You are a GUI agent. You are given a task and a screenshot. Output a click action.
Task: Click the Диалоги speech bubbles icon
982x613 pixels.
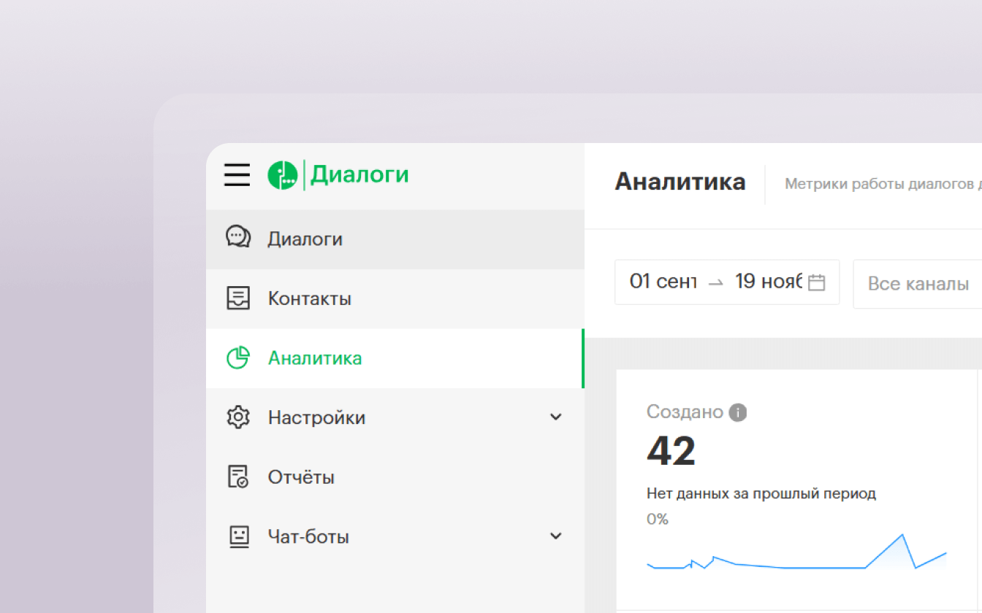[238, 238]
